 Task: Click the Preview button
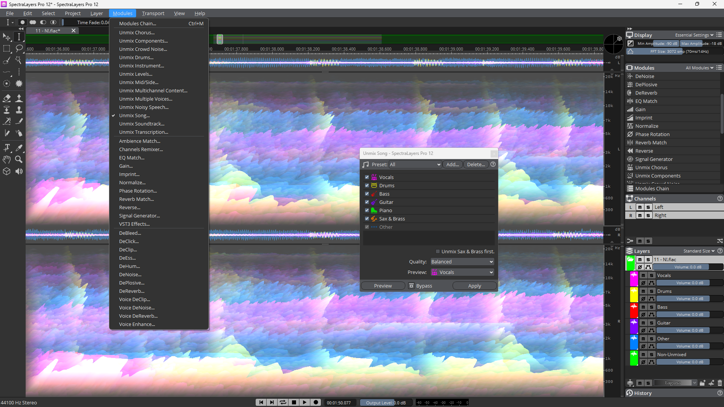383,286
